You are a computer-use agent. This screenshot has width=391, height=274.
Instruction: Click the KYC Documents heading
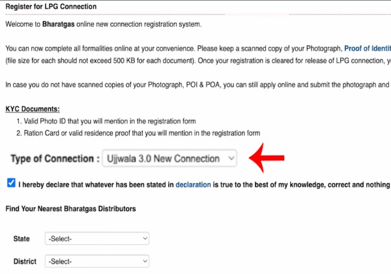coord(32,109)
